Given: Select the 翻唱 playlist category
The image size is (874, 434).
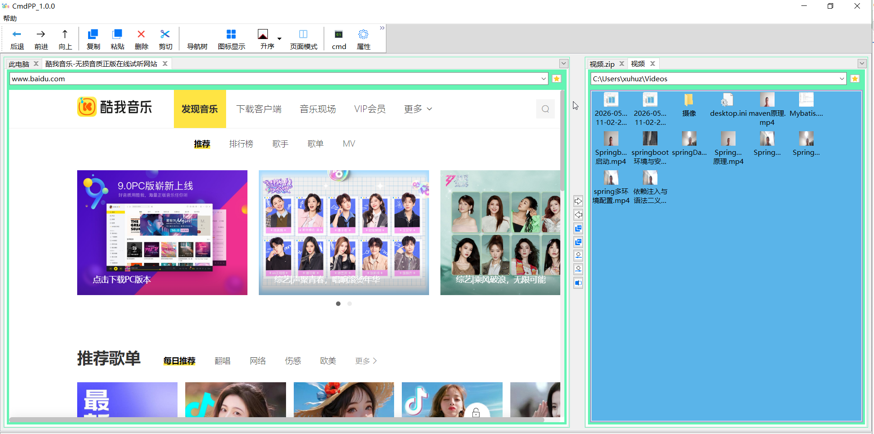Looking at the screenshot, I should (x=222, y=361).
